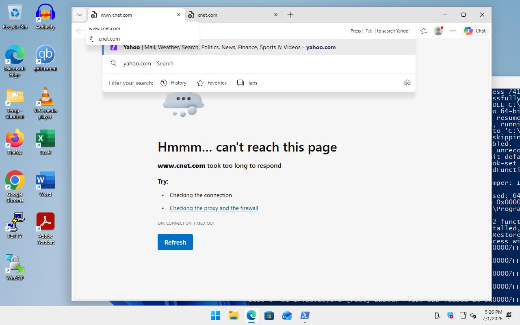Click the Refresh button on error page
The width and height of the screenshot is (520, 325).
[175, 242]
